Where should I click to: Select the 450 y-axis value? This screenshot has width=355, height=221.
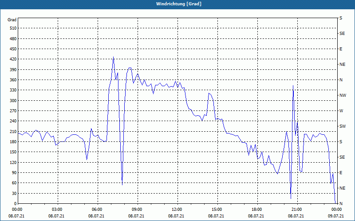pos(13,49)
